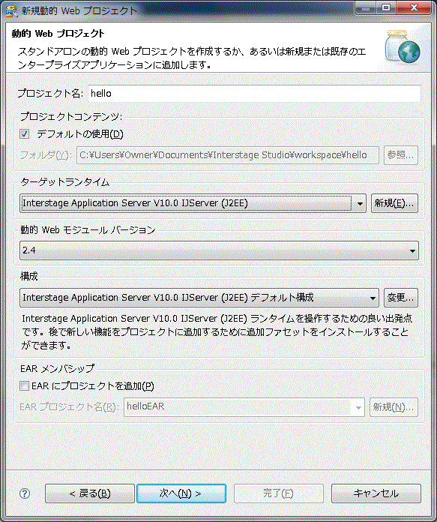The image size is (437, 522).
Task: Minimize the wizard window
Action: 366,7
